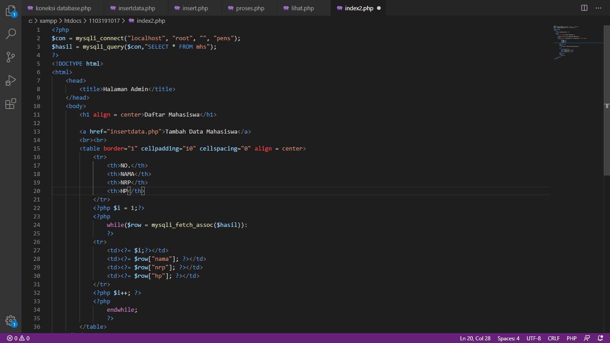
Task: Open the Explorer view in activity bar
Action: (x=11, y=11)
